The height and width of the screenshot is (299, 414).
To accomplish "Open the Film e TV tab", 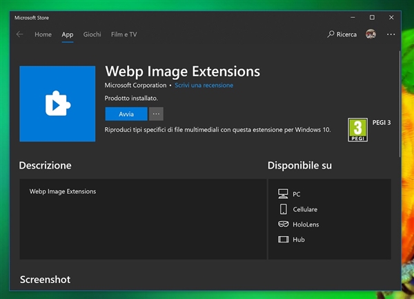I will pos(124,35).
